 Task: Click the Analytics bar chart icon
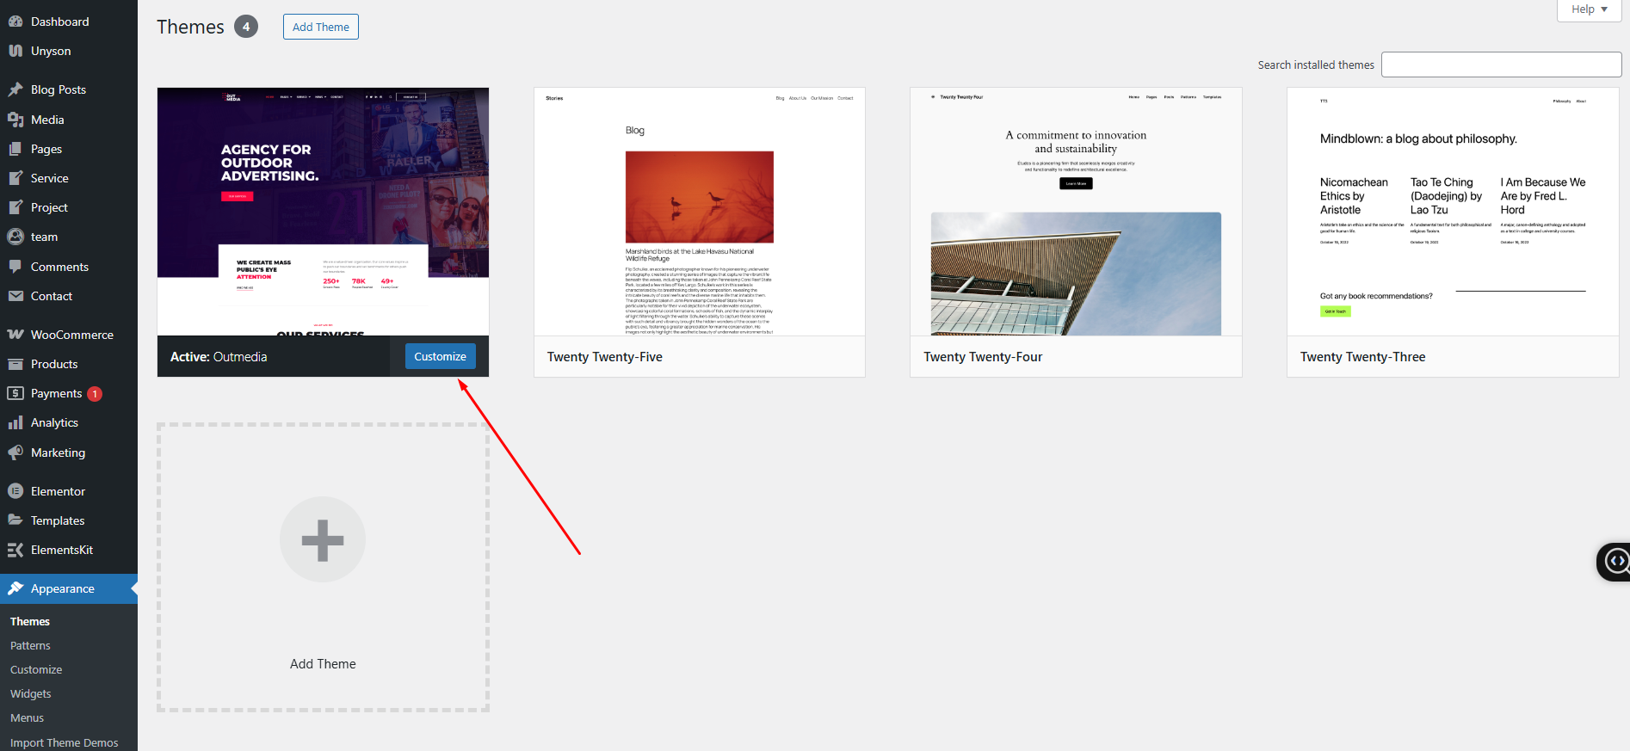[x=15, y=422]
